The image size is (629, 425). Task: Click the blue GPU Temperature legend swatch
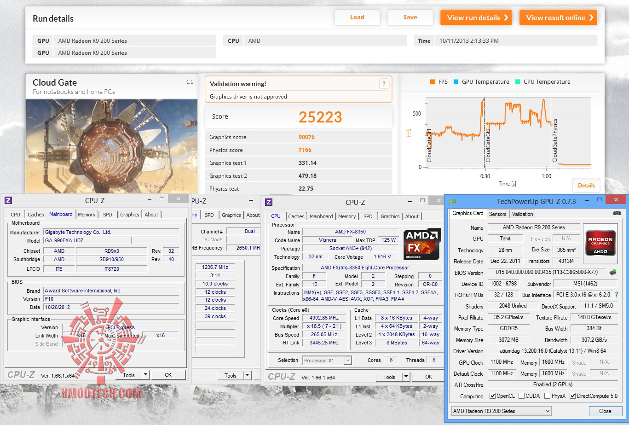tap(456, 82)
